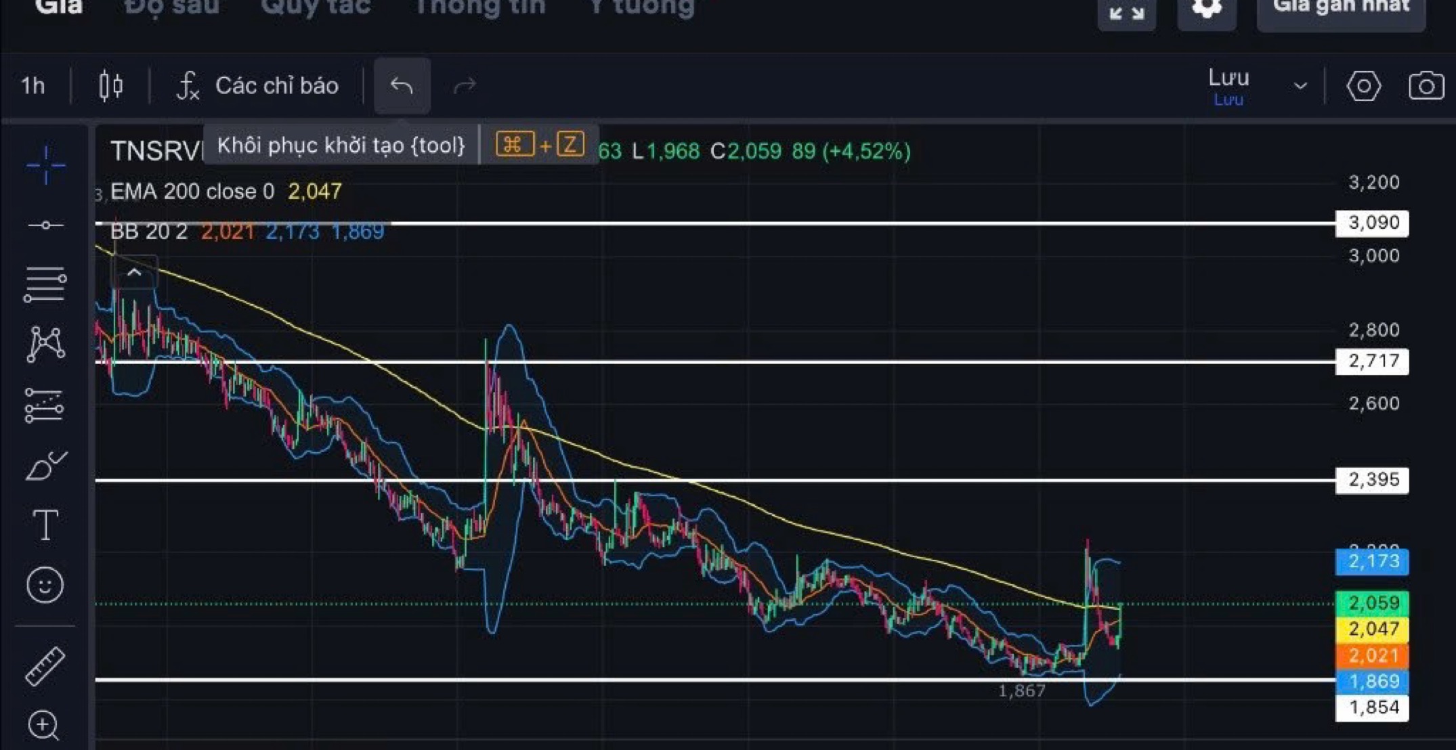Image resolution: width=1456 pixels, height=750 pixels.
Task: Open the 1h interval selector
Action: 31,86
